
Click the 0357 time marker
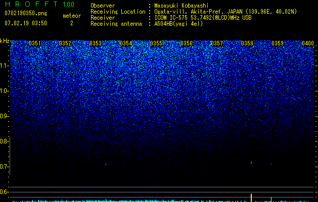pos(217,43)
